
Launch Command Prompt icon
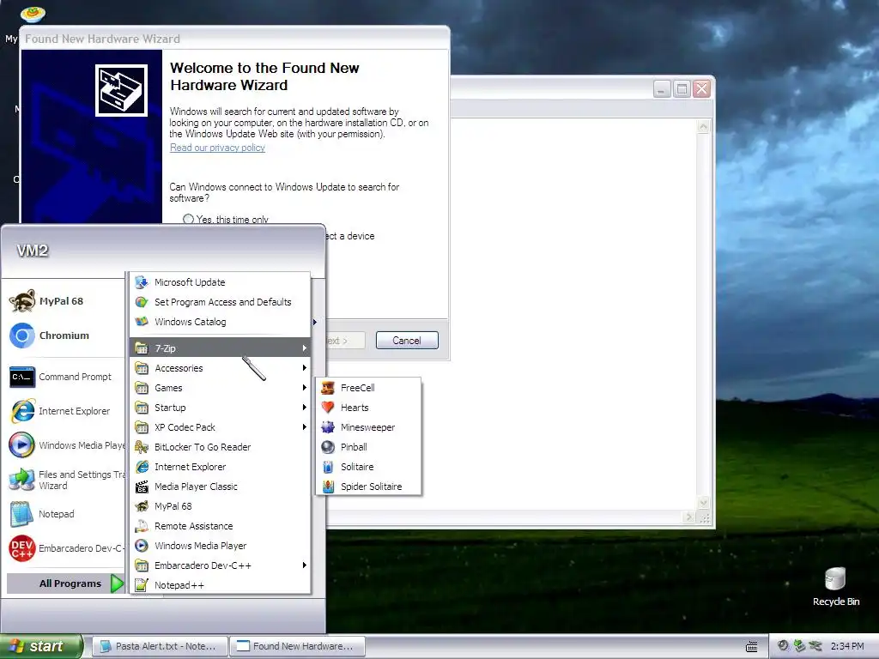click(21, 377)
